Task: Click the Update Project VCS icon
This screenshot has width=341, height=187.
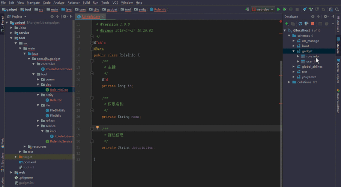Action: coord(305,9)
